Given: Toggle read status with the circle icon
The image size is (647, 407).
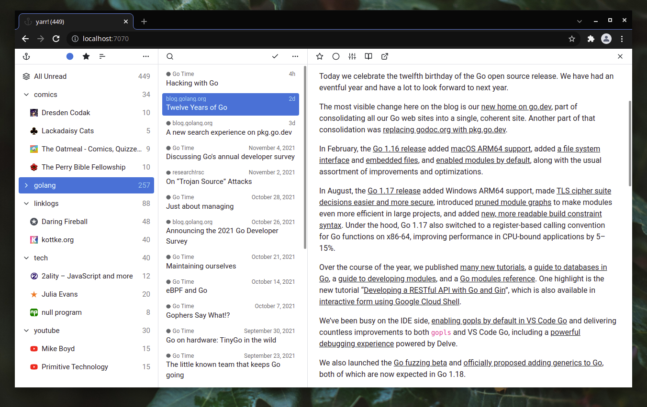Looking at the screenshot, I should click(335, 56).
